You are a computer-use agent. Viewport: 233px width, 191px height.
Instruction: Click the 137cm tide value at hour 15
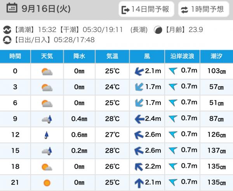(x=216, y=151)
